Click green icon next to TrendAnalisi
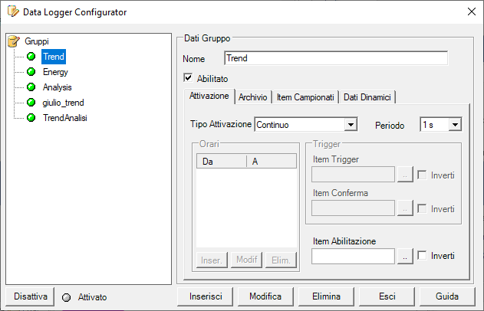This screenshot has width=484, height=311. click(x=31, y=118)
